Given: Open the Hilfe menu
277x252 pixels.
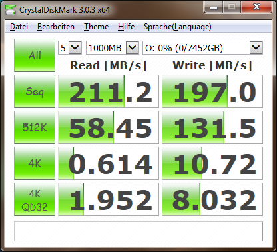Looking at the screenshot, I should click(126, 27).
